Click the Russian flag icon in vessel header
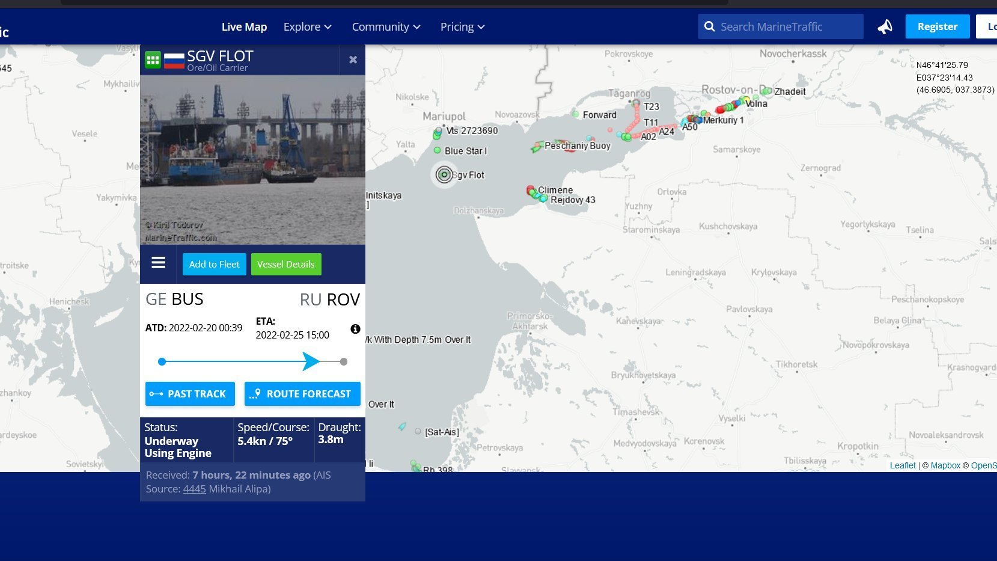 [174, 60]
